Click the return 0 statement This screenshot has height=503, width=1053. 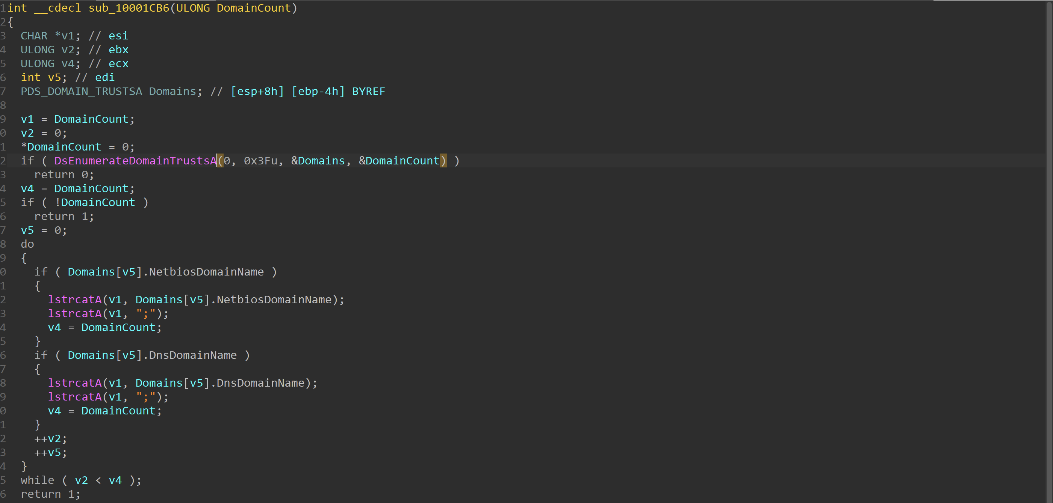(64, 175)
